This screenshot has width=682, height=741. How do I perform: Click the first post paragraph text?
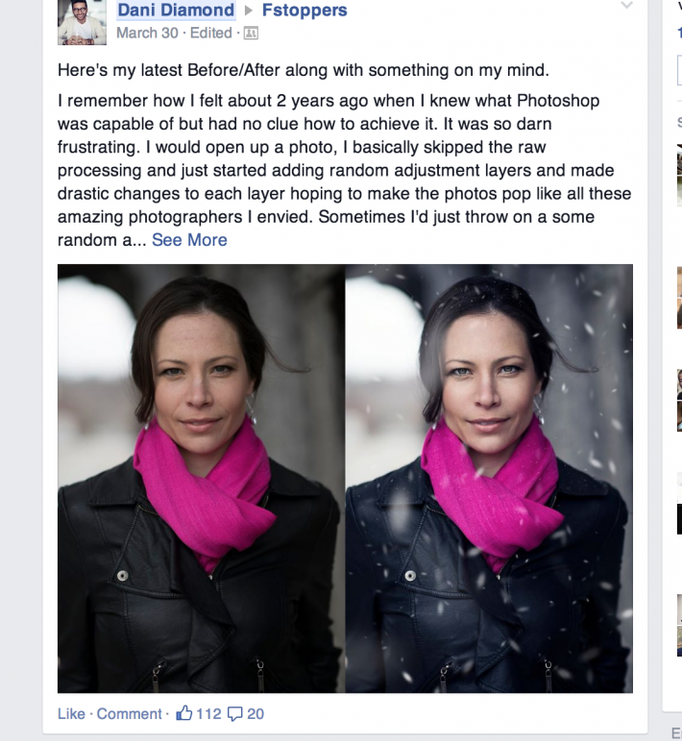pyautogui.click(x=304, y=70)
